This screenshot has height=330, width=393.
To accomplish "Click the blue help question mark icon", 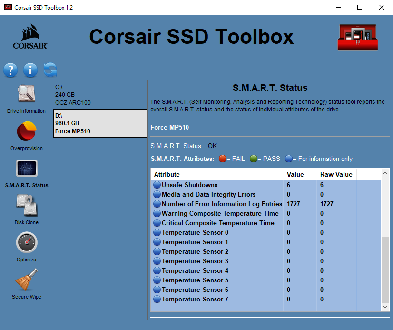I will [10, 70].
